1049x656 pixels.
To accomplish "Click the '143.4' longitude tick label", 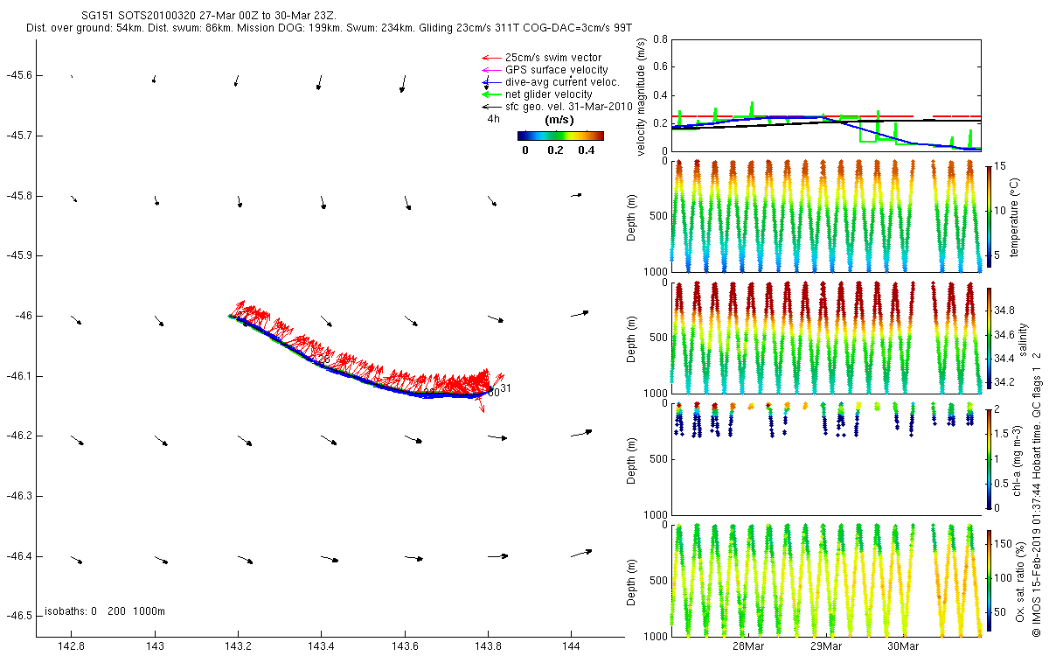I will [x=321, y=646].
